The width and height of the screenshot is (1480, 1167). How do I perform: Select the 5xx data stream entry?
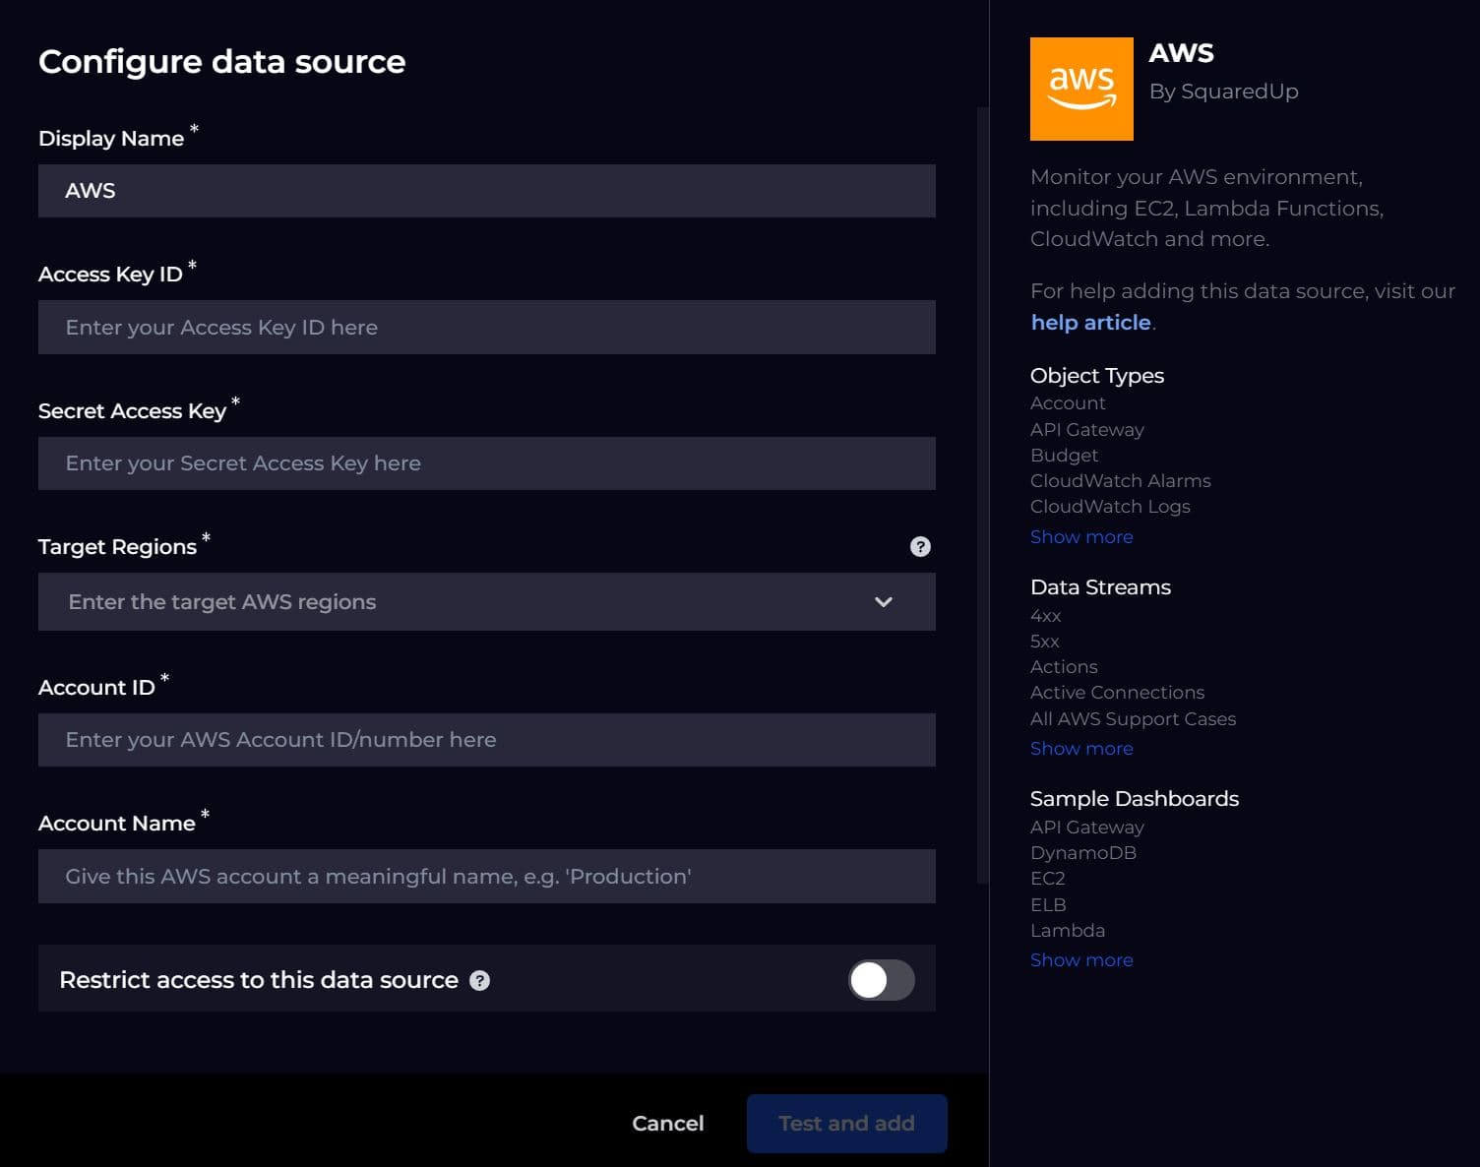1044,641
